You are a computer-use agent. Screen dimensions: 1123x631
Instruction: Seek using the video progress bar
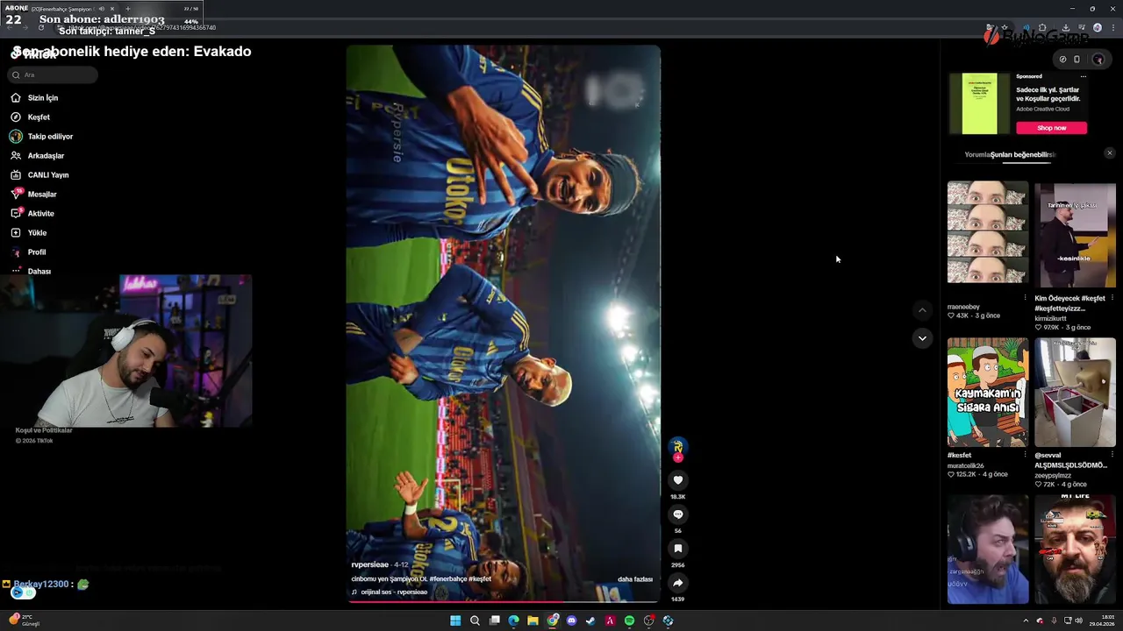click(x=504, y=601)
